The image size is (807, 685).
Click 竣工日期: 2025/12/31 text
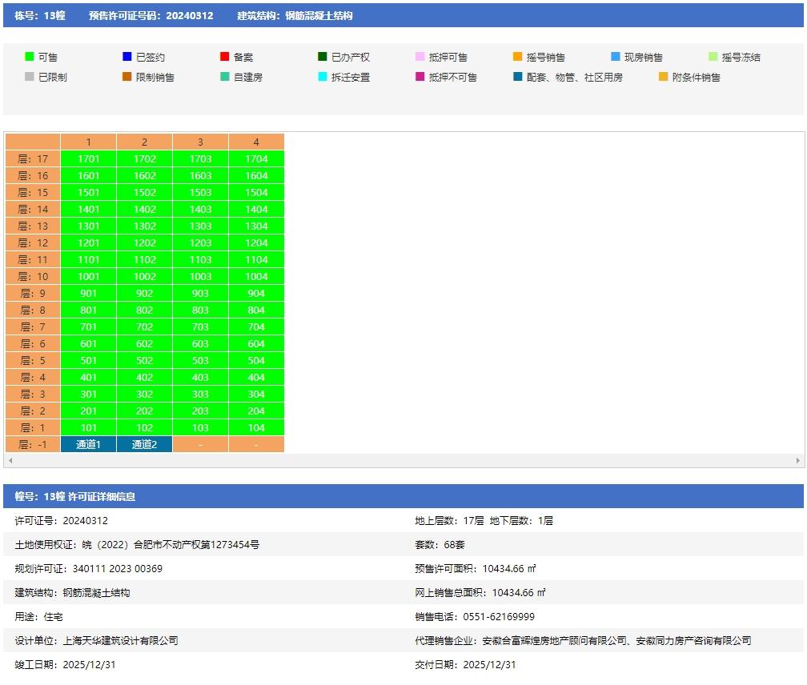(x=65, y=664)
